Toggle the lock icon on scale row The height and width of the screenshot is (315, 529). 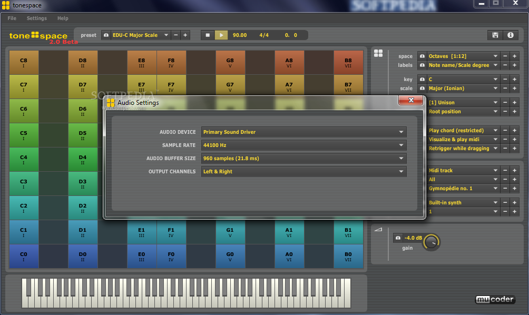pyautogui.click(x=422, y=88)
